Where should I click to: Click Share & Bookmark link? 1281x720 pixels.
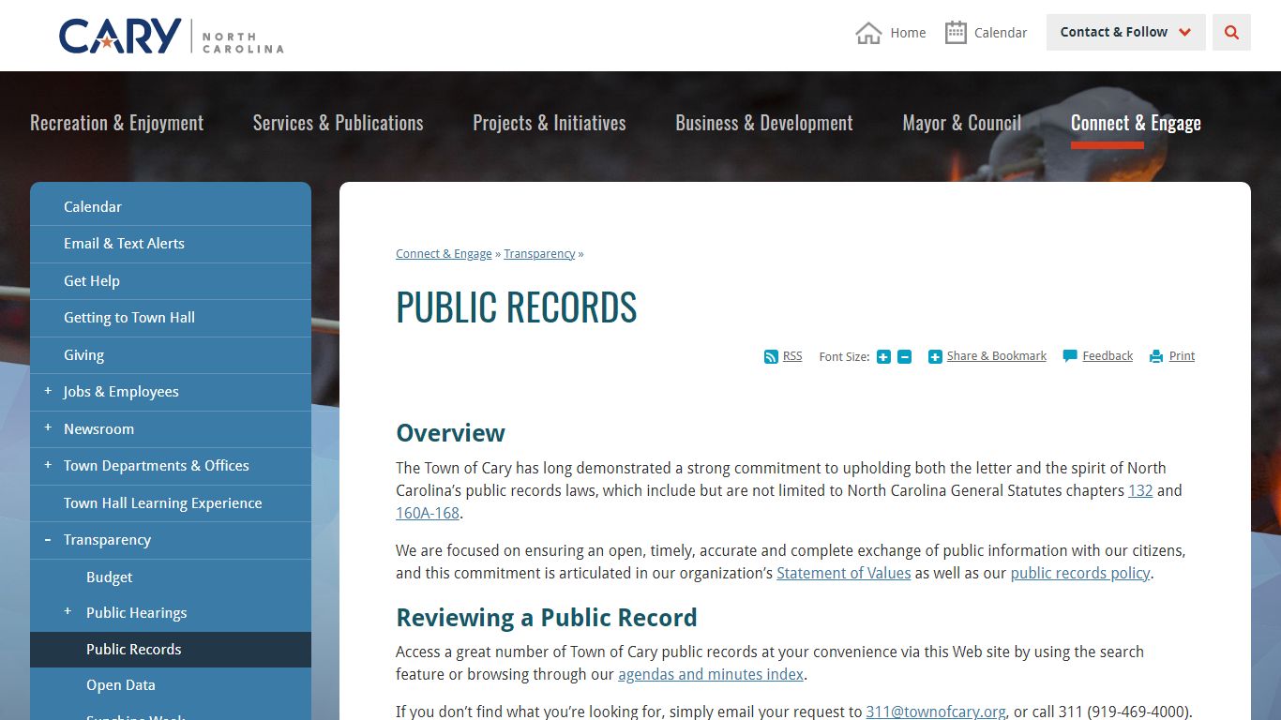click(x=996, y=356)
